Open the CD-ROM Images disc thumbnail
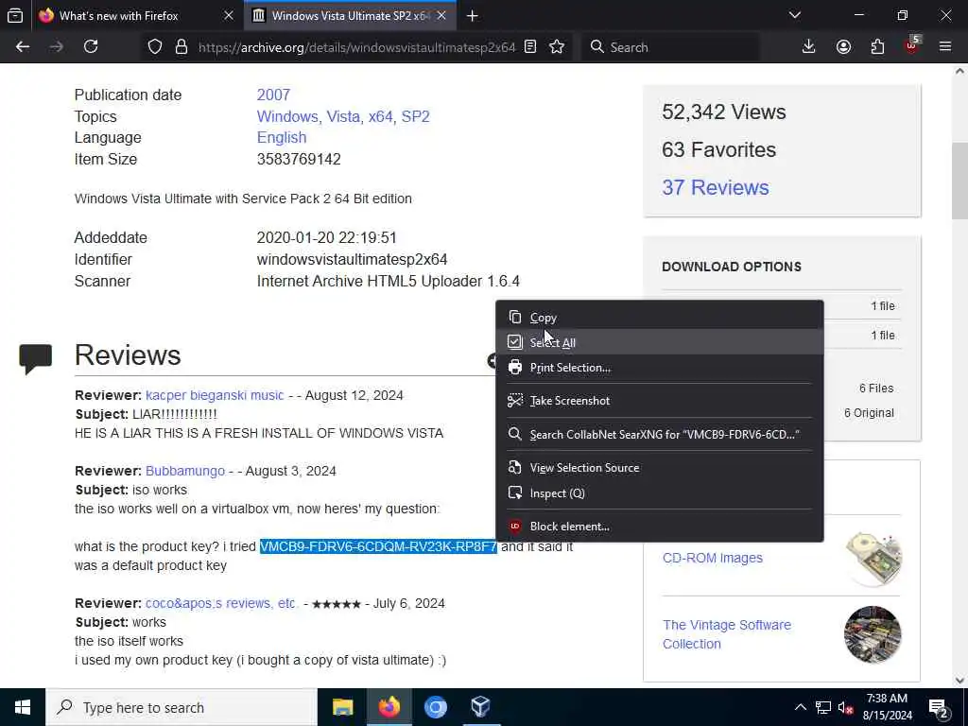 point(873,558)
